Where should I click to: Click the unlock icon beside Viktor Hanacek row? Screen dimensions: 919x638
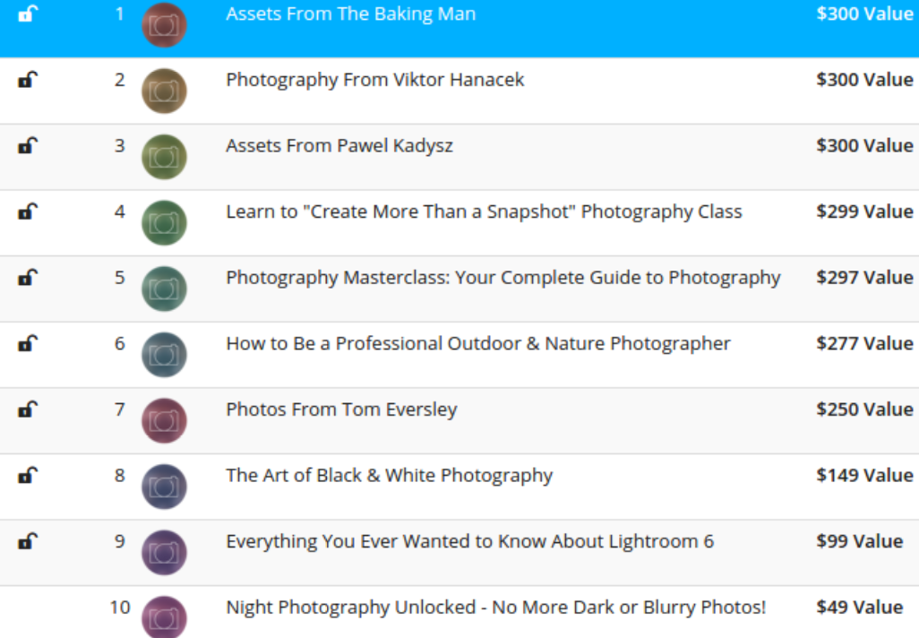coord(29,80)
